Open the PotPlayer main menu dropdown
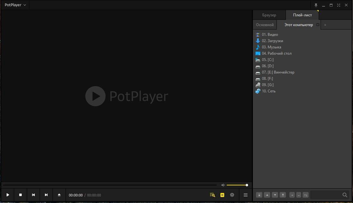 [x=15, y=5]
